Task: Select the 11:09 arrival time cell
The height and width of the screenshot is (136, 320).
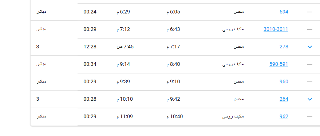Action: [125, 117]
